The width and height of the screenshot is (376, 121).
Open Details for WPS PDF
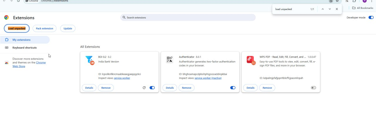[x=251, y=88]
